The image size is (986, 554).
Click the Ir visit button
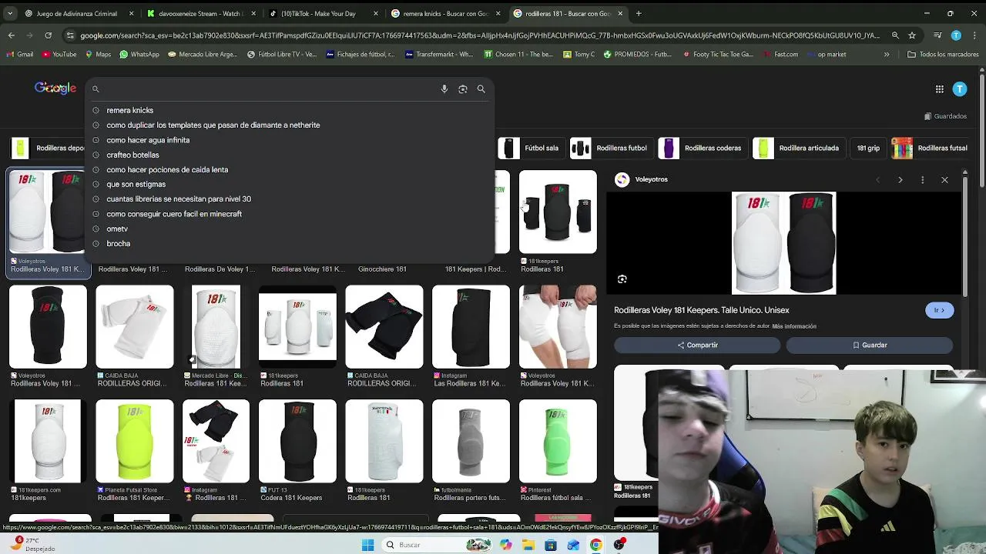click(x=939, y=310)
